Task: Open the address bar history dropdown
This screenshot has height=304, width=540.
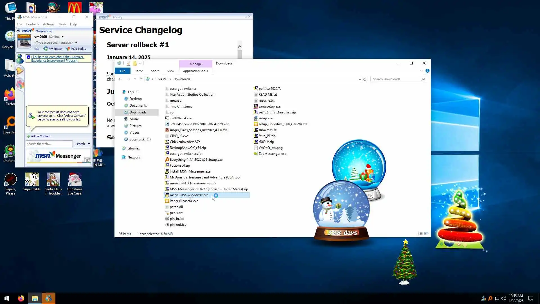Action: 360,79
